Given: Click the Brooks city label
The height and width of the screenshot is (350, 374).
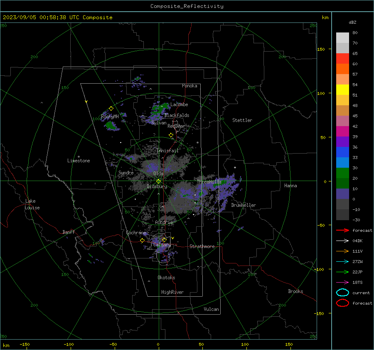Looking at the screenshot, I should (295, 291).
